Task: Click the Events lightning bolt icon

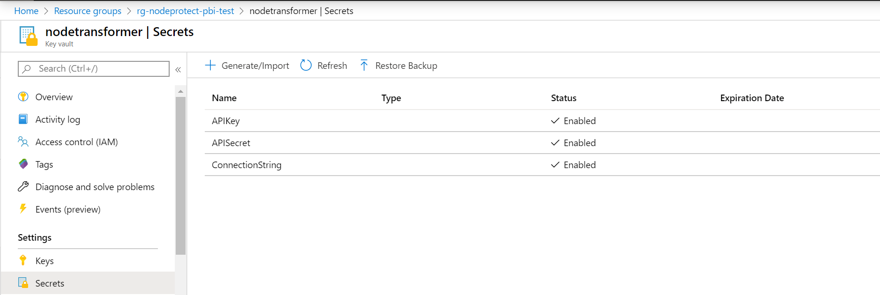Action: coord(23,209)
